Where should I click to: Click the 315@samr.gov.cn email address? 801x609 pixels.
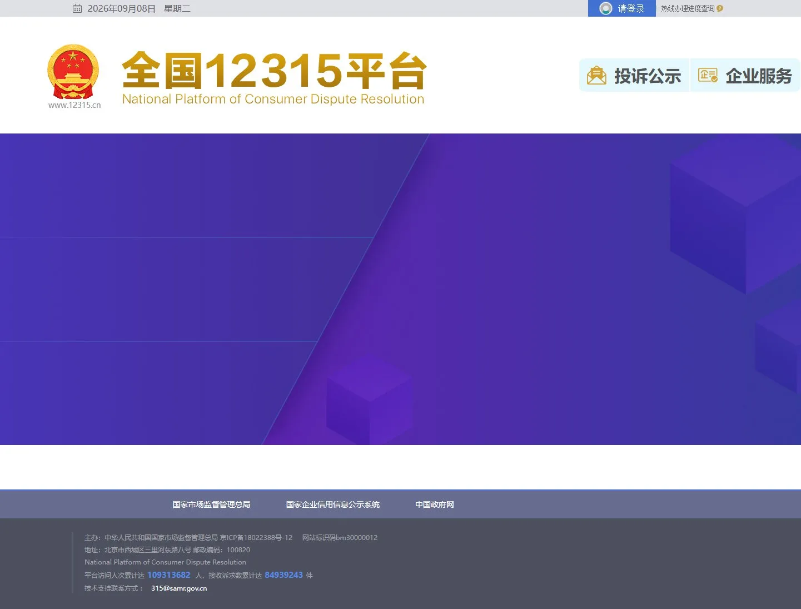click(179, 588)
